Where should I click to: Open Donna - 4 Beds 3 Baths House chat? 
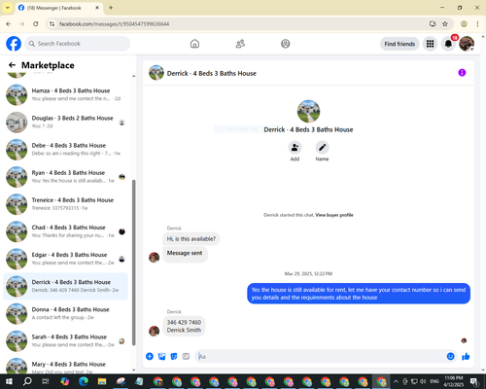click(x=65, y=313)
